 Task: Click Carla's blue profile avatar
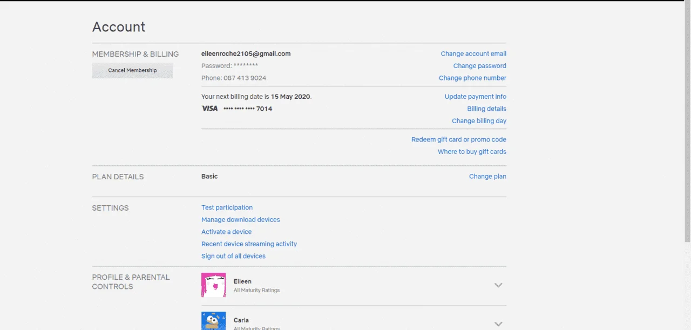(x=214, y=321)
